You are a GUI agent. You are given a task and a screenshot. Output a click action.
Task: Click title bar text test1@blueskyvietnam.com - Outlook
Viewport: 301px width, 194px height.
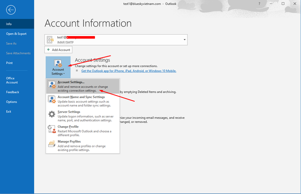(150, 4)
